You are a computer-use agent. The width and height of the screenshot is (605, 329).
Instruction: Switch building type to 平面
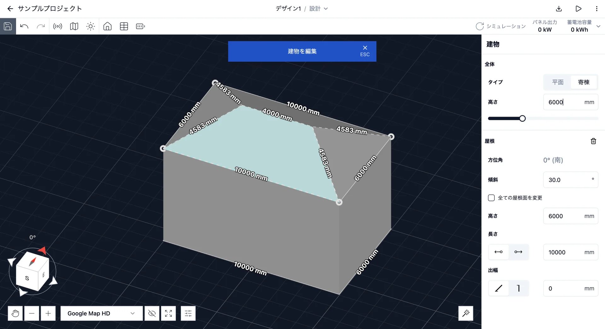[557, 82]
